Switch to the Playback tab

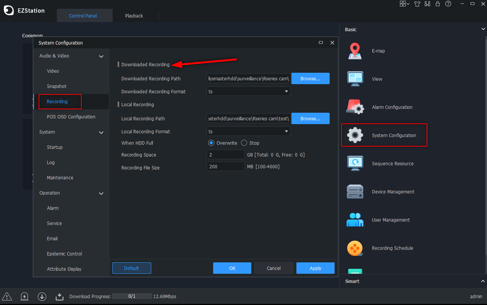(134, 16)
